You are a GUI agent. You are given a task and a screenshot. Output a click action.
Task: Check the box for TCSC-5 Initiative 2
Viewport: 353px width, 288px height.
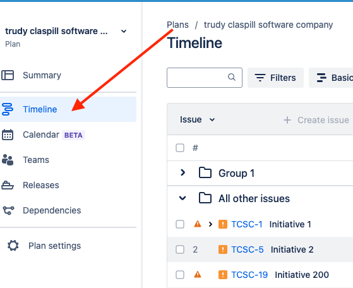(180, 249)
